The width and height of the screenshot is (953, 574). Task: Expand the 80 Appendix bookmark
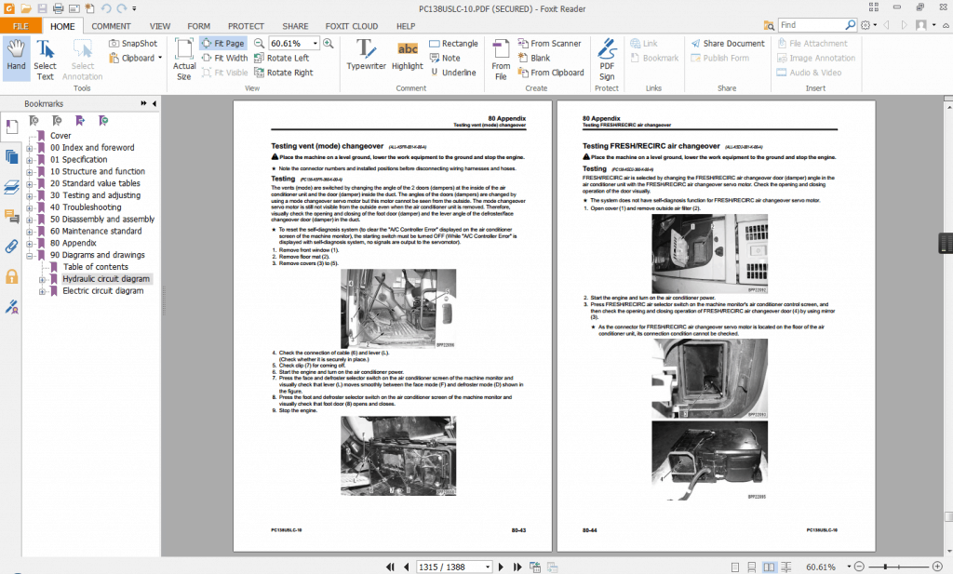29,243
